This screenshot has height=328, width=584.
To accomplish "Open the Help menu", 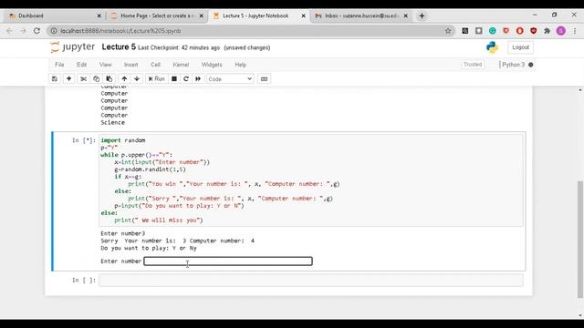I will tap(241, 65).
